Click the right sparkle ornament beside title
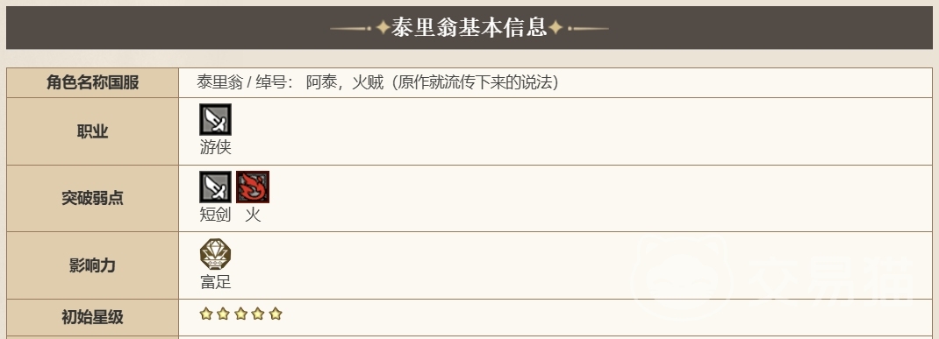 [x=556, y=27]
